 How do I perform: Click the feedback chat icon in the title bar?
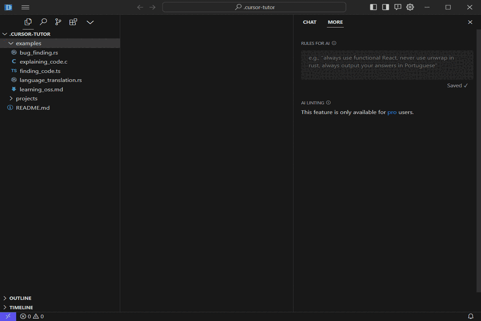(x=398, y=7)
